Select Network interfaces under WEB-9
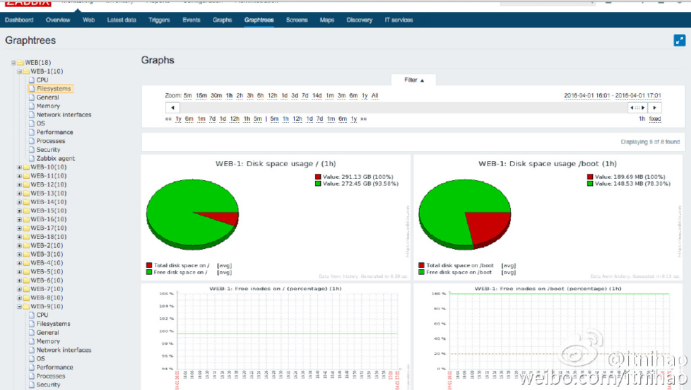The height and width of the screenshot is (390, 691). tap(64, 350)
